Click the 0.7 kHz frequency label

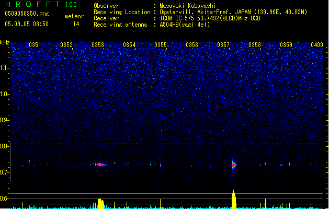point(5,172)
